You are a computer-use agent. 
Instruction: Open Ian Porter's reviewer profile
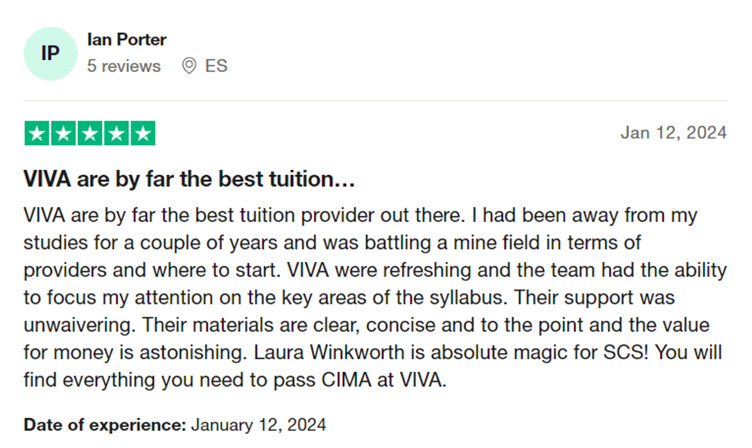tap(127, 40)
